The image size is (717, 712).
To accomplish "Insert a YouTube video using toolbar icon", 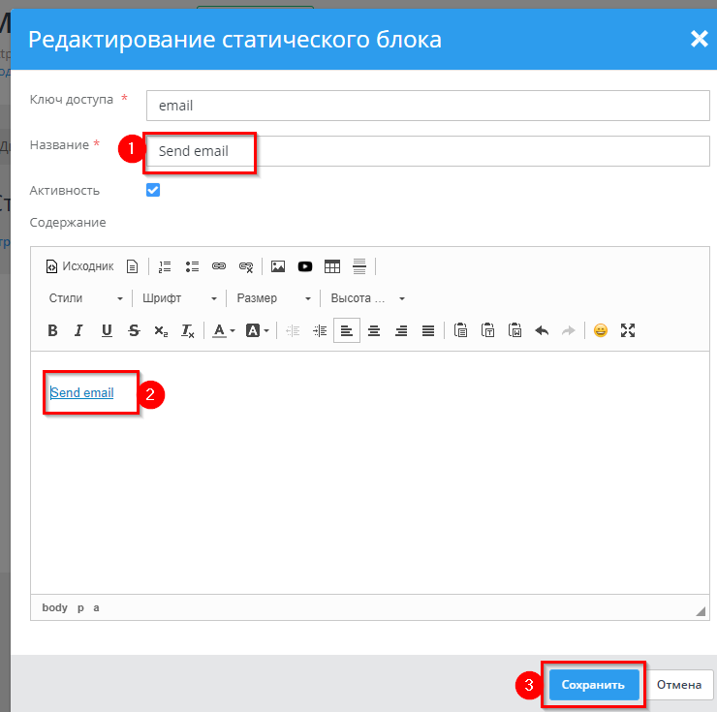I will point(305,266).
